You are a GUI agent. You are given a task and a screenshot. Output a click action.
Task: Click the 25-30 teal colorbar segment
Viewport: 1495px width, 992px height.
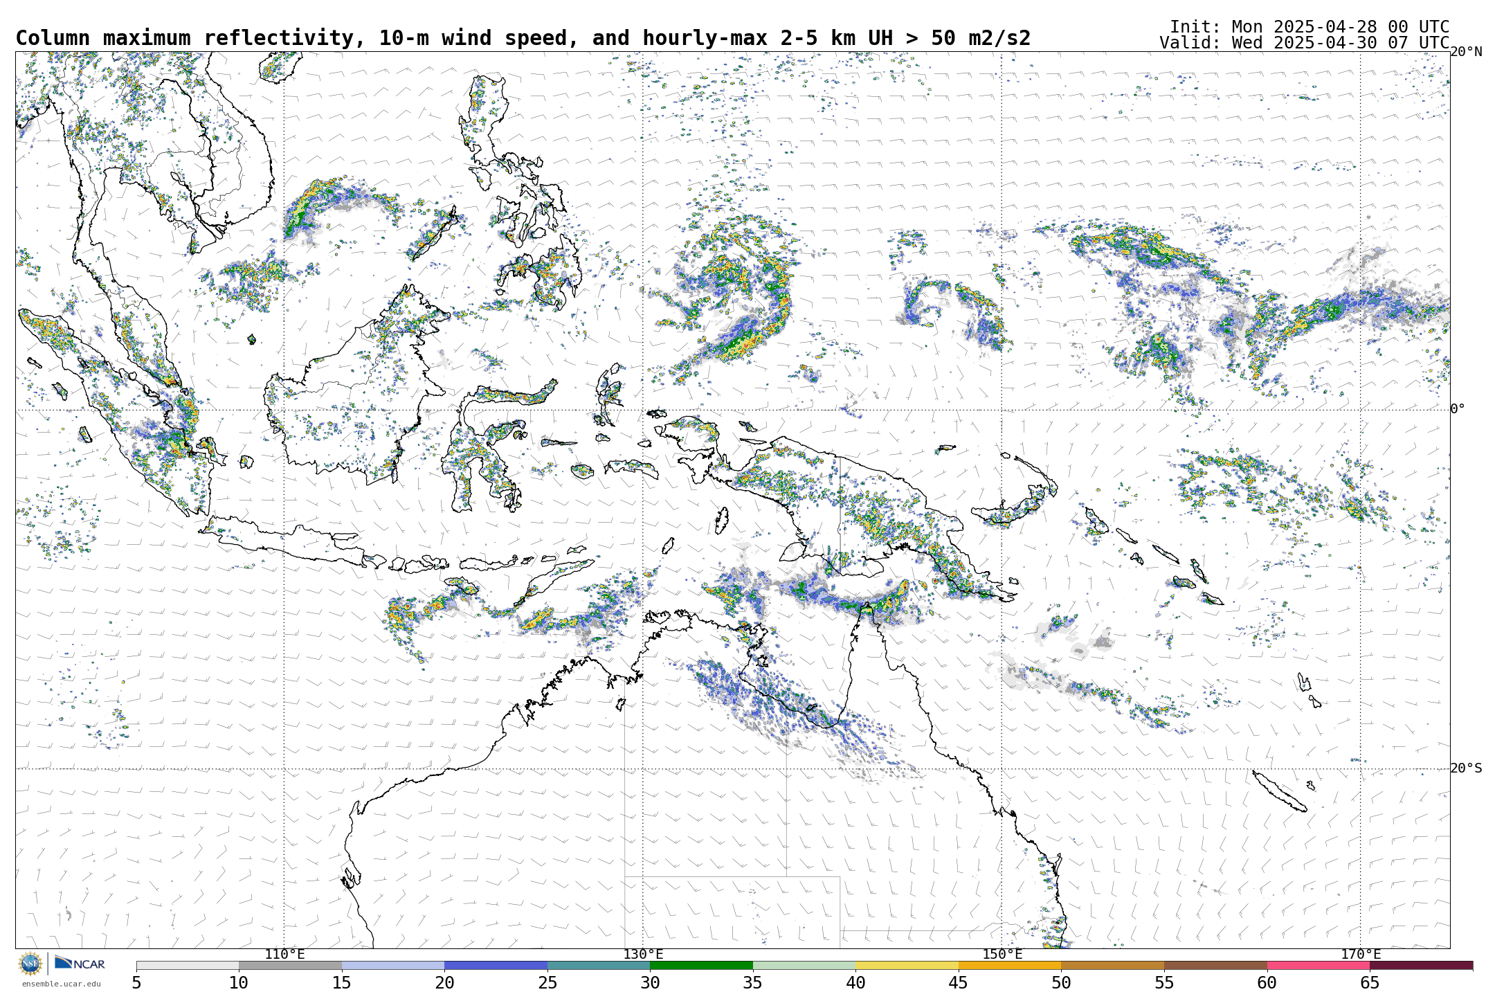pos(599,965)
